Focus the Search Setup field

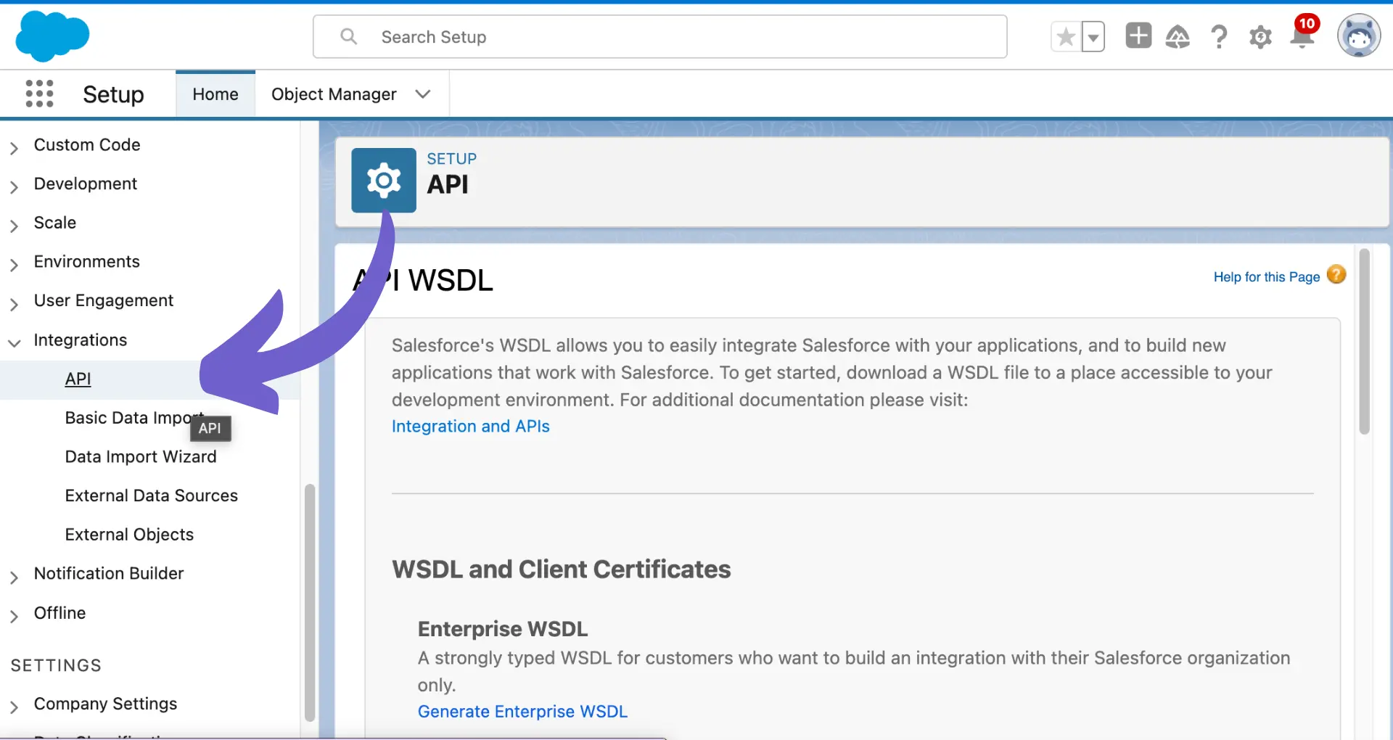[x=659, y=36]
